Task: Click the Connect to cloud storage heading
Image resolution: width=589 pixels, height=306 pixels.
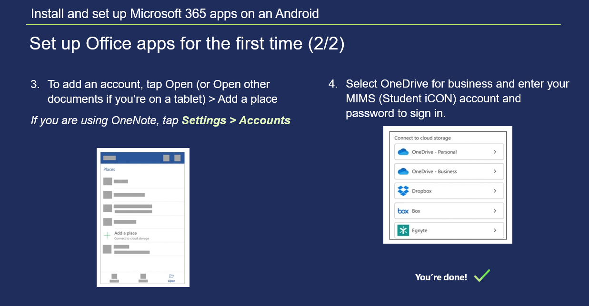Action: click(422, 138)
